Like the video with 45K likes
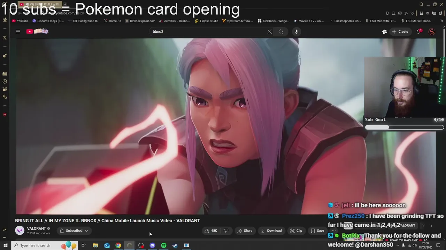 point(211,231)
